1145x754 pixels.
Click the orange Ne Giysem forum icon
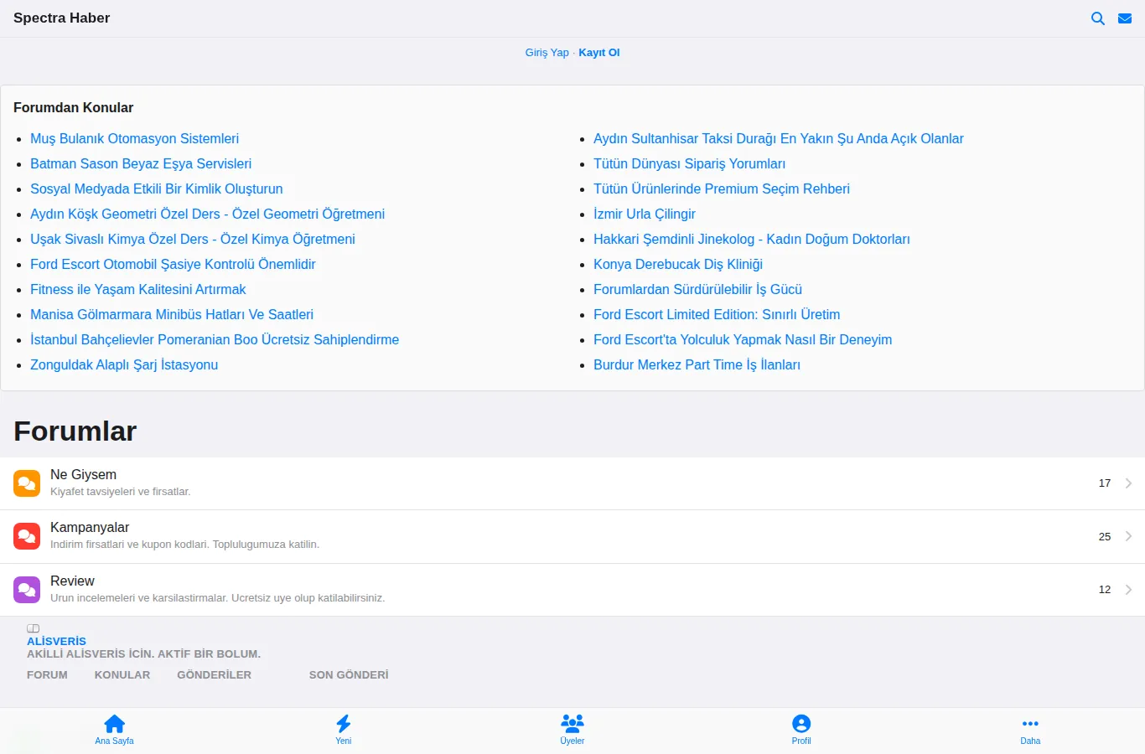[x=27, y=483]
